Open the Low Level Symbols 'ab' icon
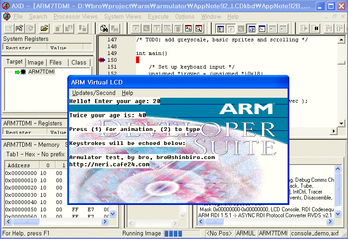 pos(188,29)
